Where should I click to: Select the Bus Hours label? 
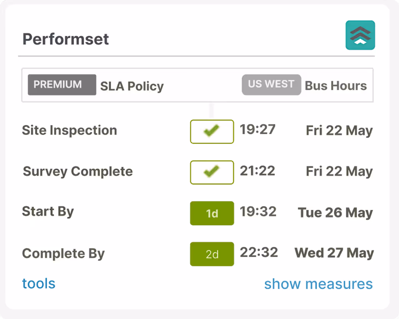point(336,86)
